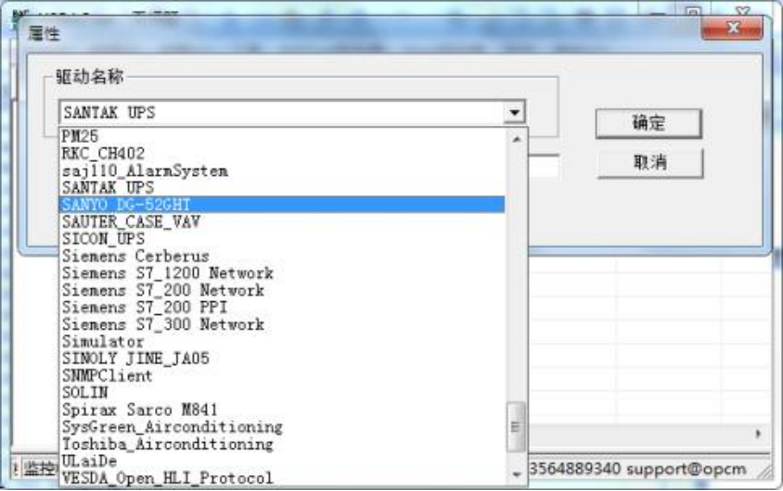This screenshot has width=783, height=491.
Task: Select Siemens Cerberus driver
Action: (x=282, y=257)
